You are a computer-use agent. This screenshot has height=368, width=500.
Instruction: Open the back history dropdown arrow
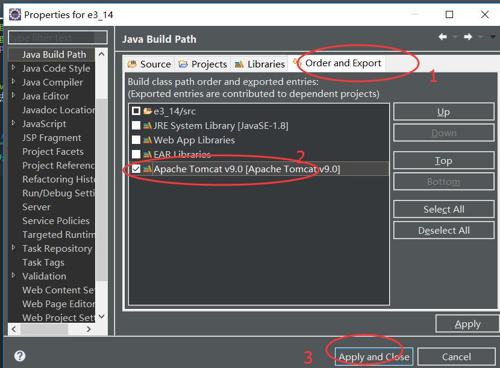(455, 37)
